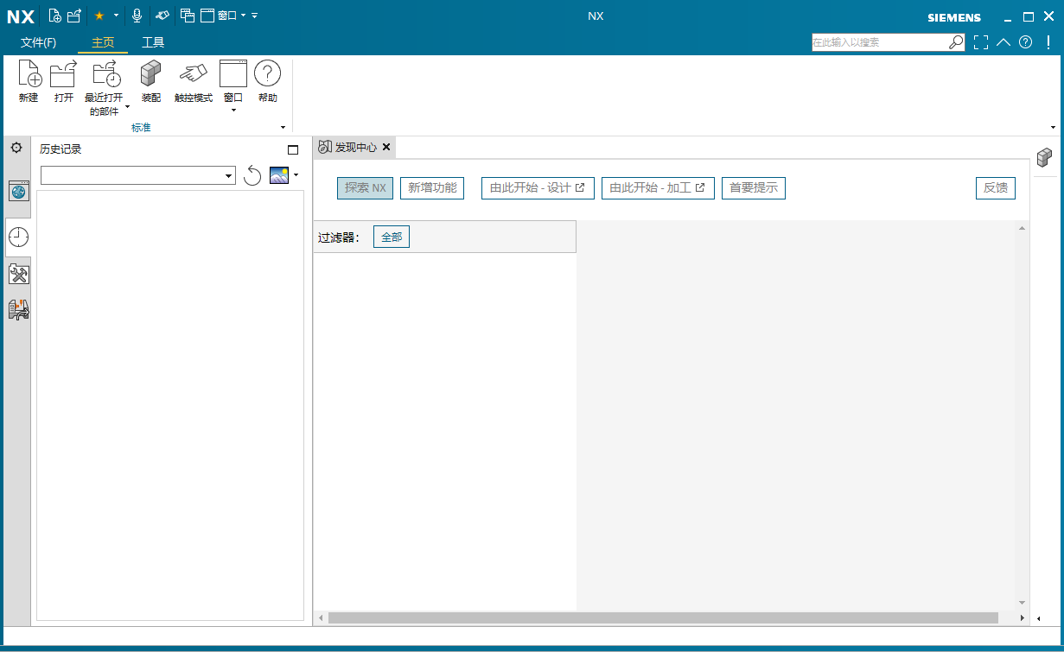Open the web browser panel icon in left sidebar
The width and height of the screenshot is (1064, 652).
[18, 191]
